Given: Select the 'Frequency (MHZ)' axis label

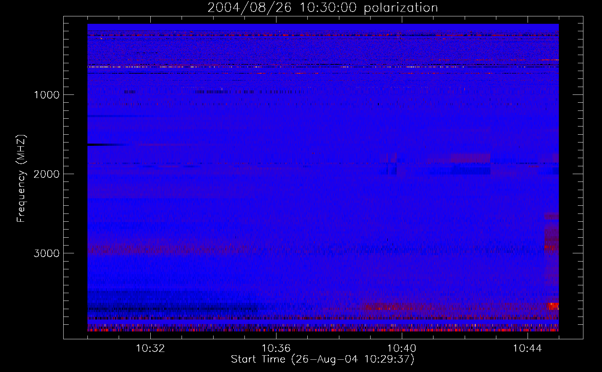Looking at the screenshot, I should point(21,178).
